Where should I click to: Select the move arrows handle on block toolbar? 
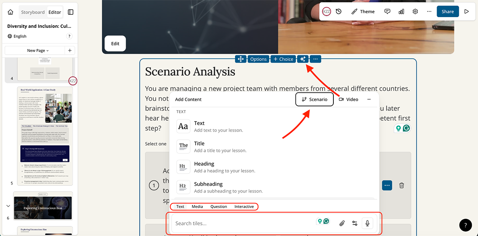(241, 59)
